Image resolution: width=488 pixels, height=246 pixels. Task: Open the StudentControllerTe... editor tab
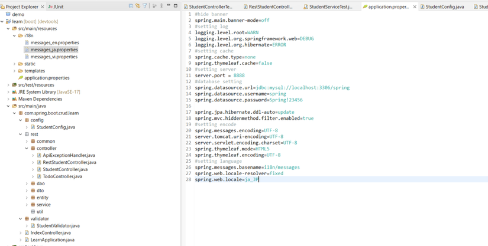pyautogui.click(x=211, y=6)
